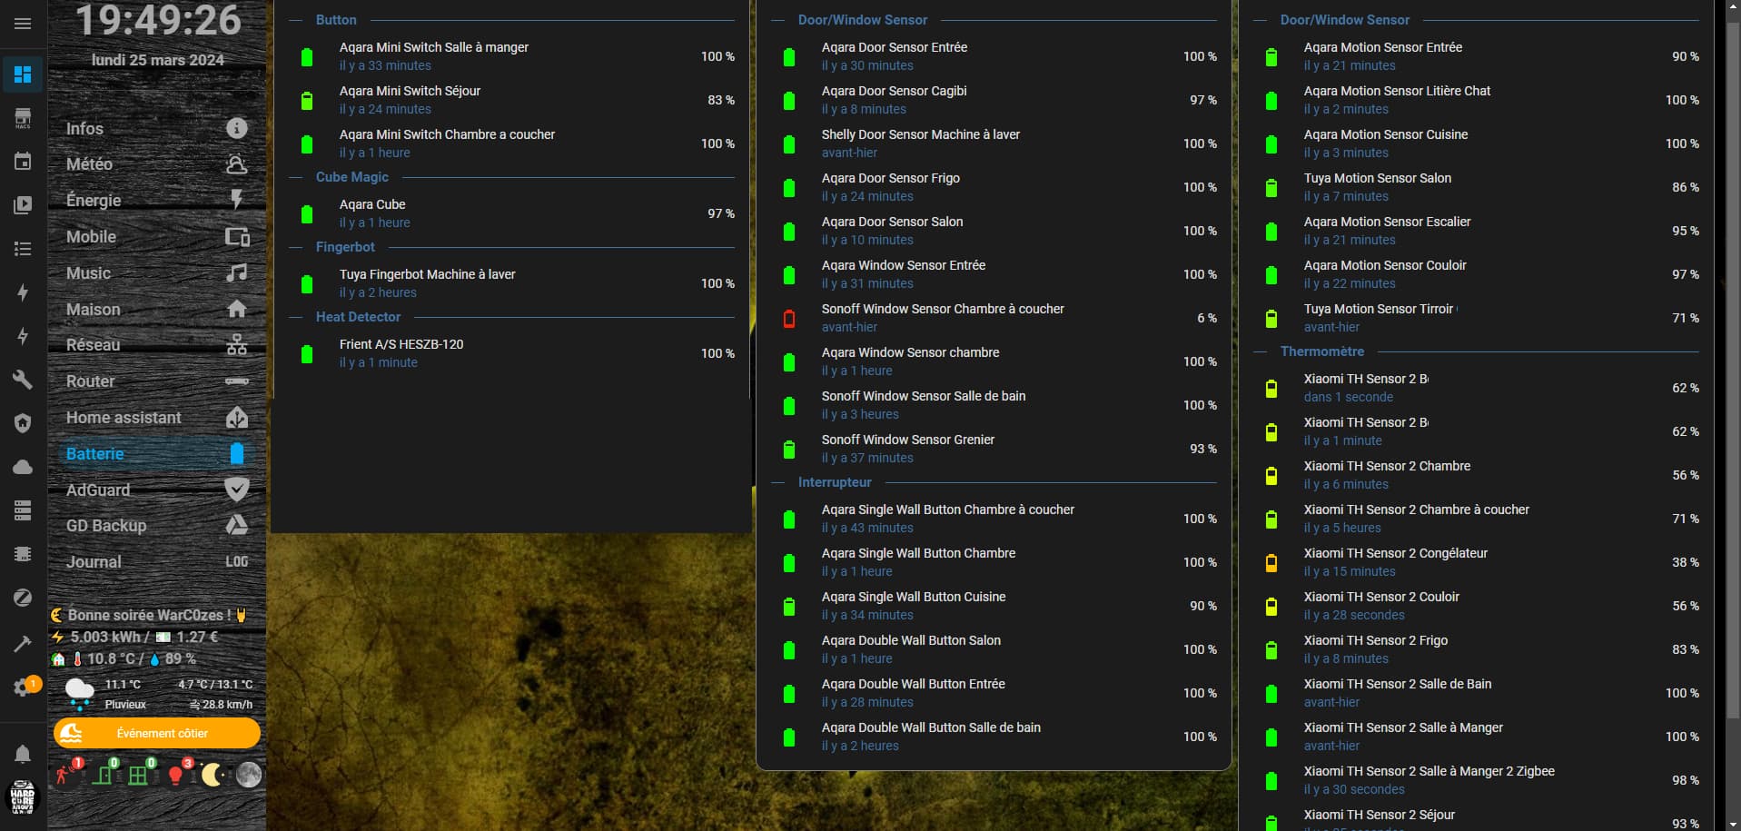Click the moon phase chip
The width and height of the screenshot is (1741, 831).
click(248, 774)
